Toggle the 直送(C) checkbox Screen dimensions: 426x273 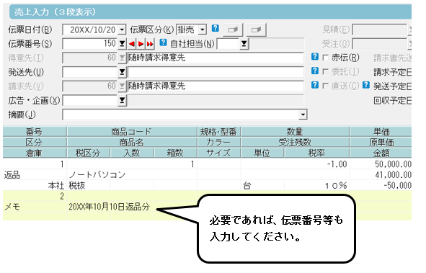click(325, 86)
